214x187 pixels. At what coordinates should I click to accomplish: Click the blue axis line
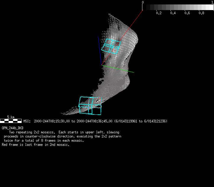click(100, 50)
